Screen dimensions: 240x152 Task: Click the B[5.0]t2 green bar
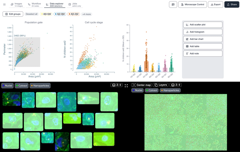(171, 70)
